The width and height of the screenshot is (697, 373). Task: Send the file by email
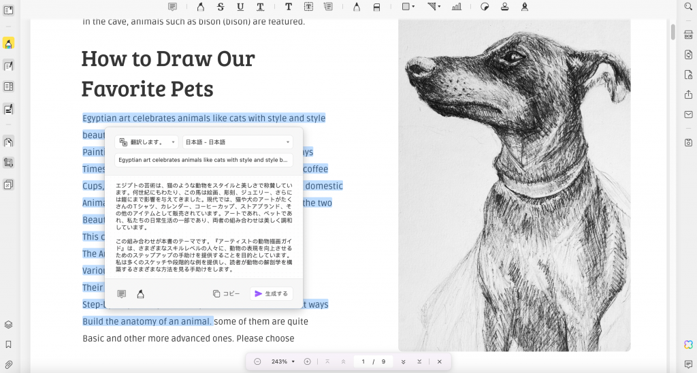click(x=688, y=115)
